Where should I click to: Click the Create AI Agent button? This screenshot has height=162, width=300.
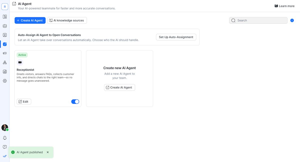coord(30,20)
